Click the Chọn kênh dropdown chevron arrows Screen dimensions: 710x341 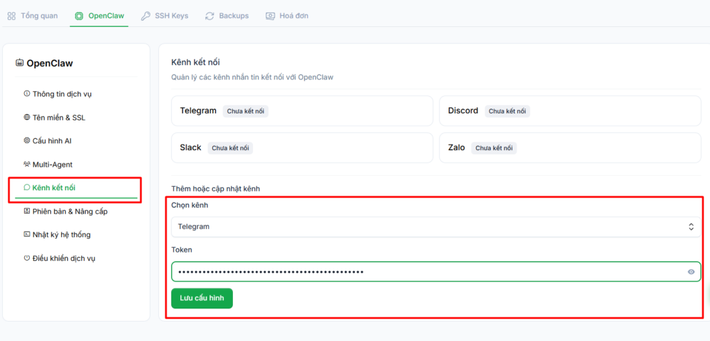(x=691, y=227)
